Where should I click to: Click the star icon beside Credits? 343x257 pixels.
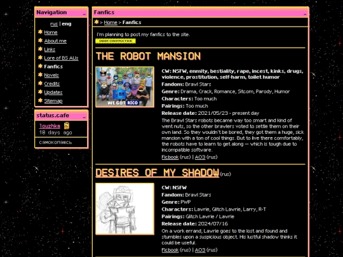(40, 83)
